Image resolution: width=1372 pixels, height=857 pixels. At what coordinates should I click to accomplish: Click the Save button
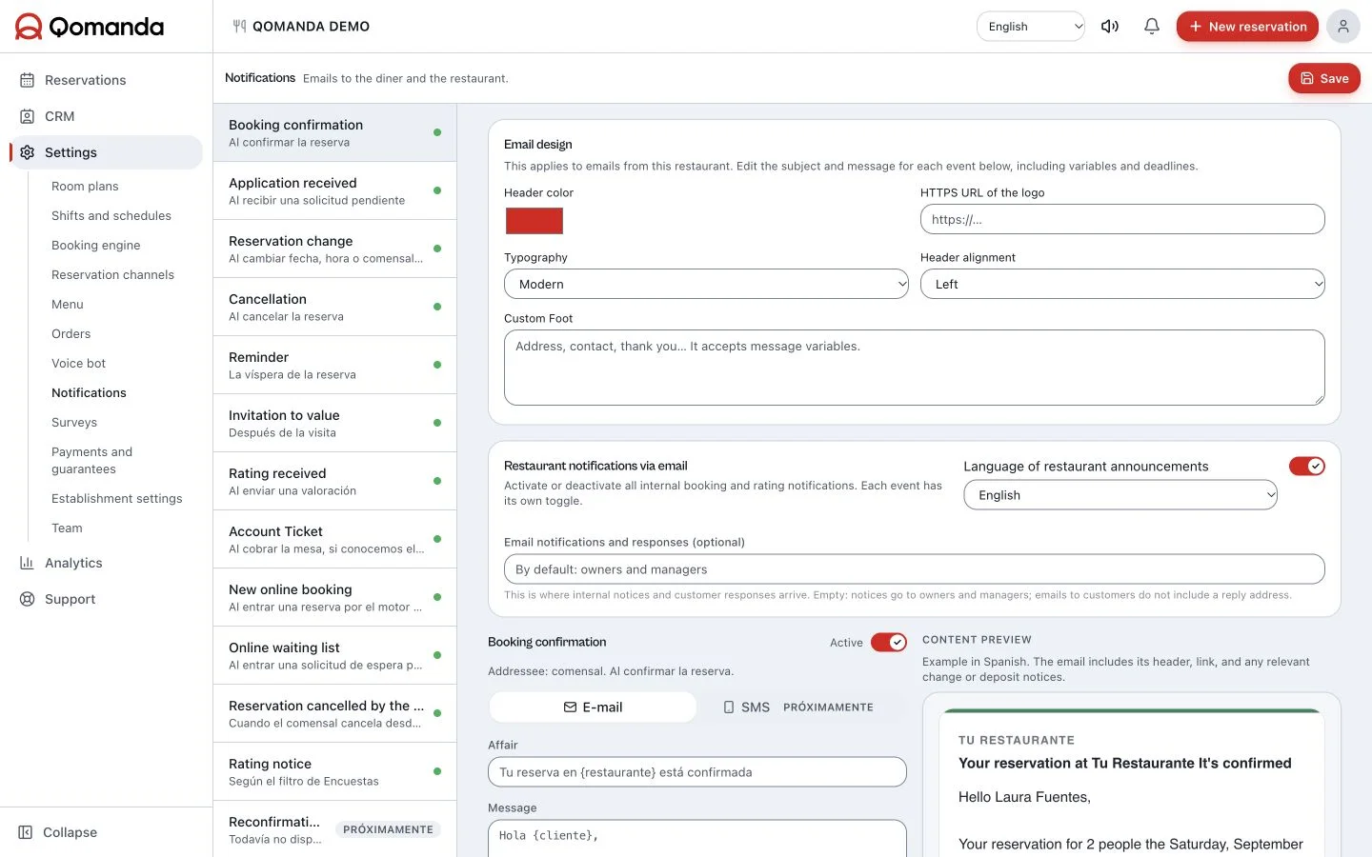(1324, 78)
